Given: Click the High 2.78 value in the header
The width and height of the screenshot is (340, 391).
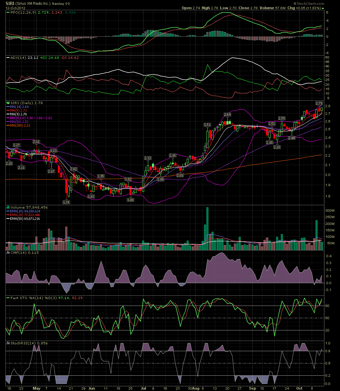Looking at the screenshot, I should (210, 8).
